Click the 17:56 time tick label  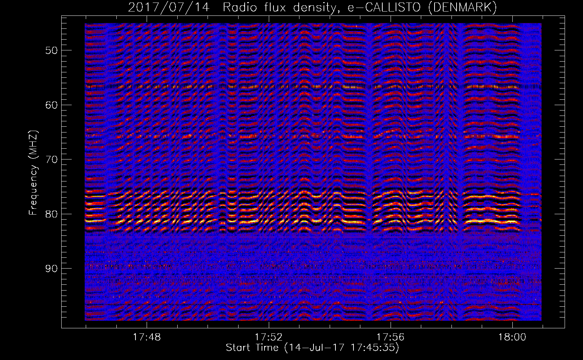(390, 337)
